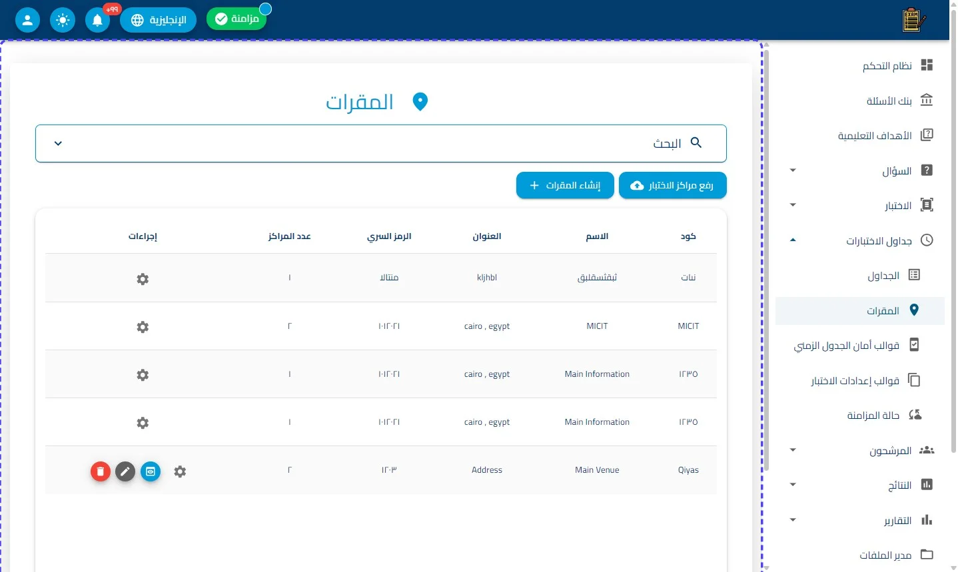Expand the search filter dropdown chevron
Image resolution: width=958 pixels, height=572 pixels.
(x=58, y=143)
